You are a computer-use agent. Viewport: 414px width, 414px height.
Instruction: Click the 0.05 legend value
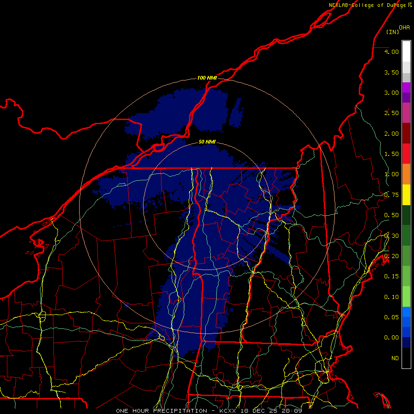pos(391,317)
